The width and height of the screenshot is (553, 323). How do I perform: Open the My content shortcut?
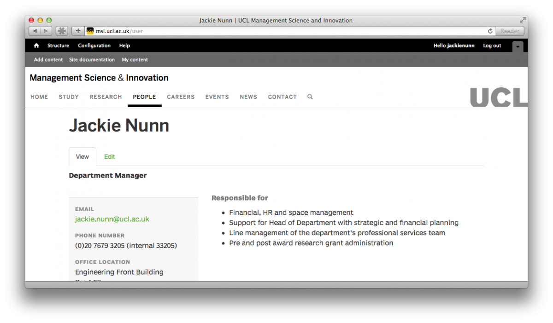point(135,60)
